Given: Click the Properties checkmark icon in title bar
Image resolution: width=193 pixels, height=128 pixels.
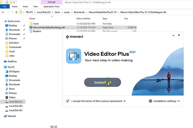Looking at the screenshot, I should click(7, 2).
